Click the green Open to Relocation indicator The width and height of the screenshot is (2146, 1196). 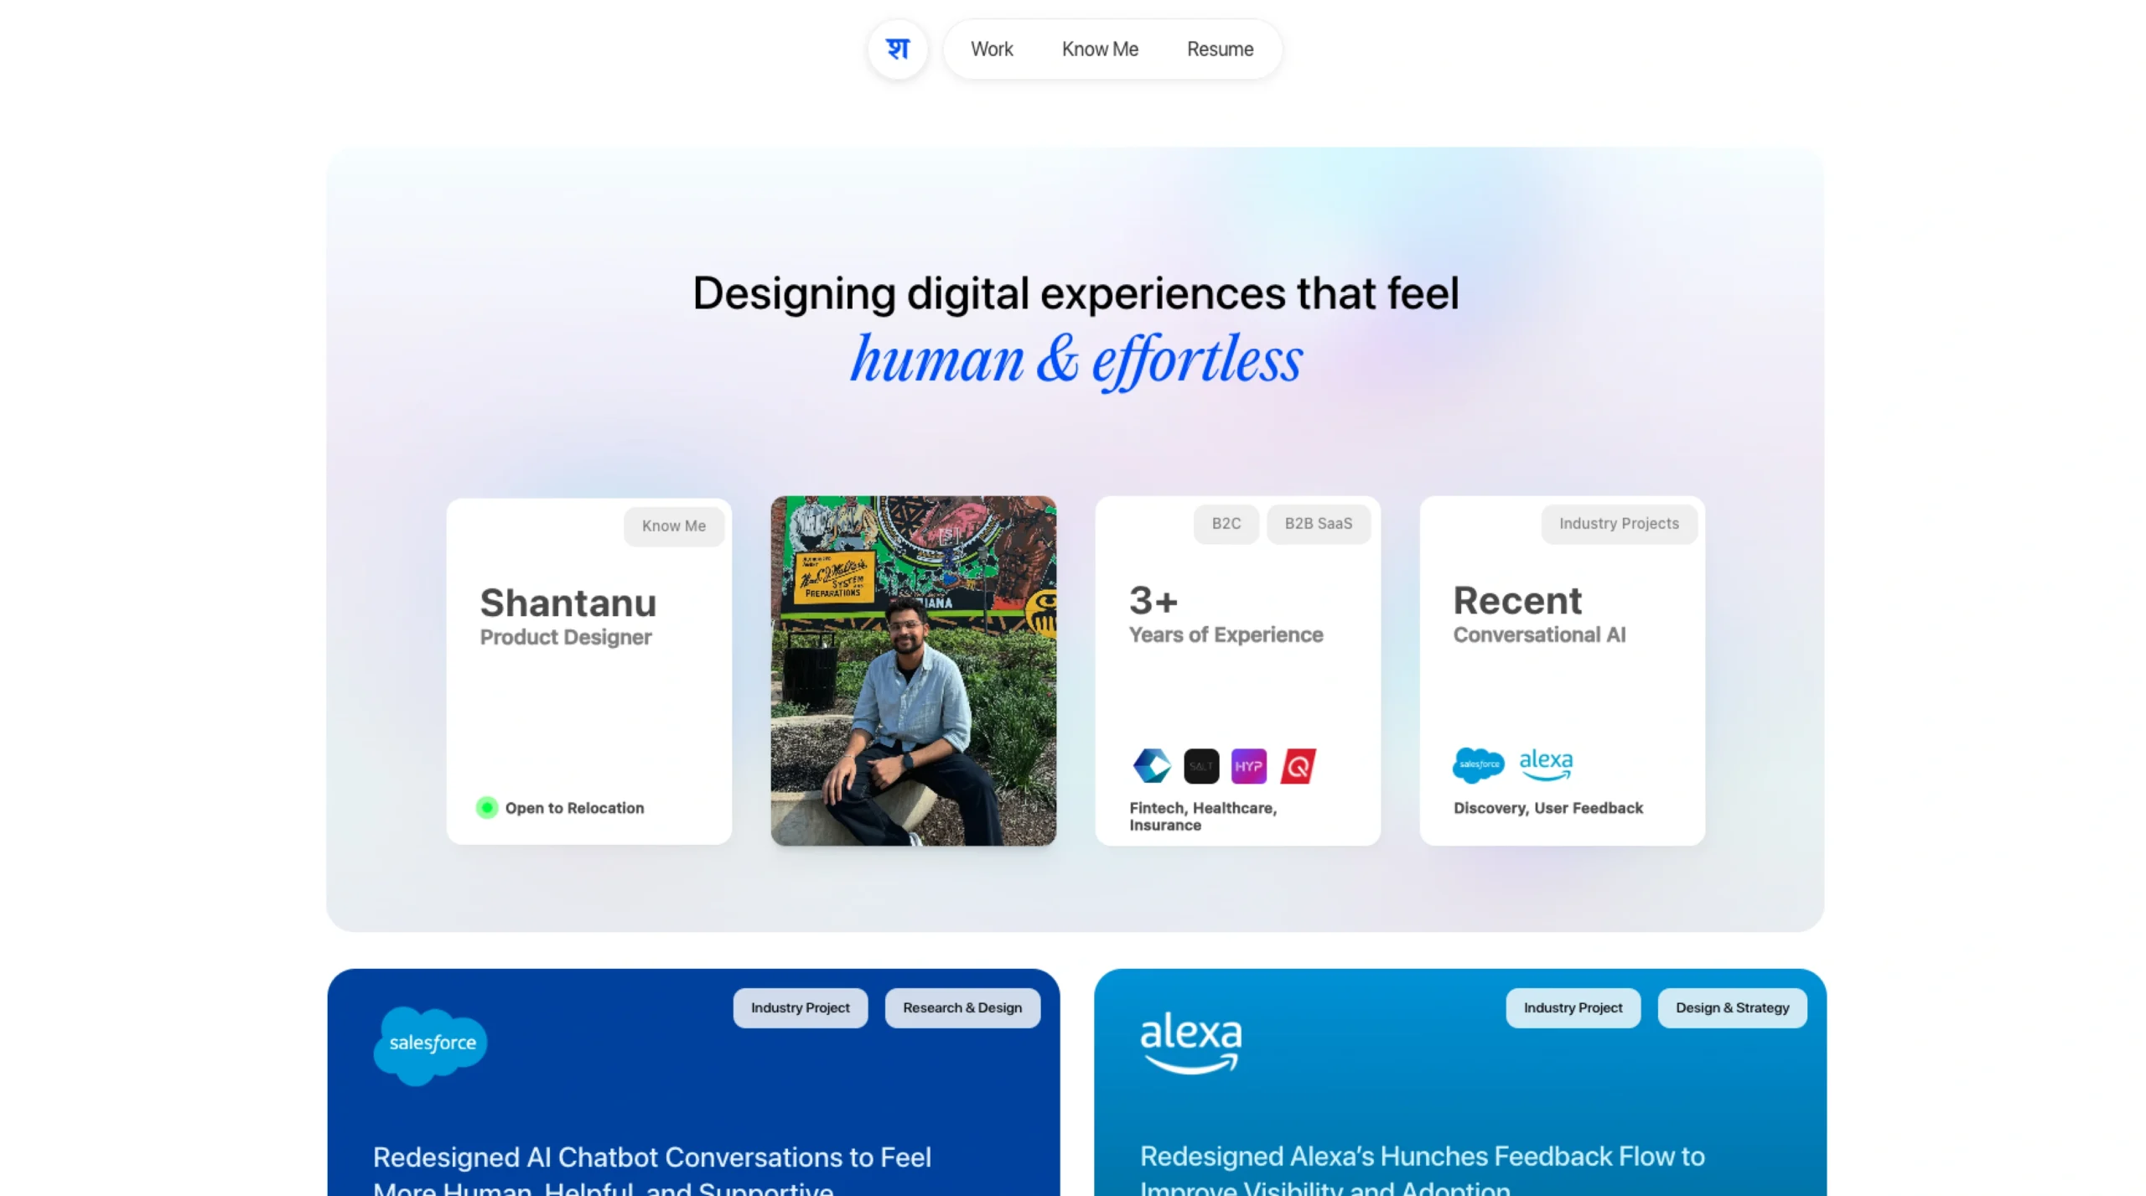coord(486,807)
